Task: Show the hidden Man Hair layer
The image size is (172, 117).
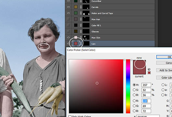Action: point(68,19)
